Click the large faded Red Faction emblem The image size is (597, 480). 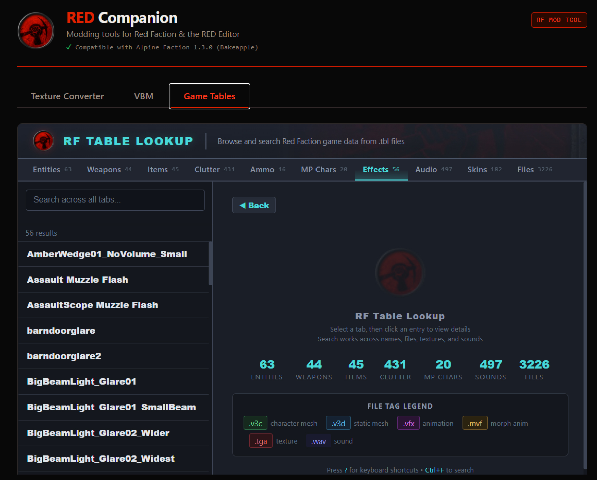[x=400, y=272]
